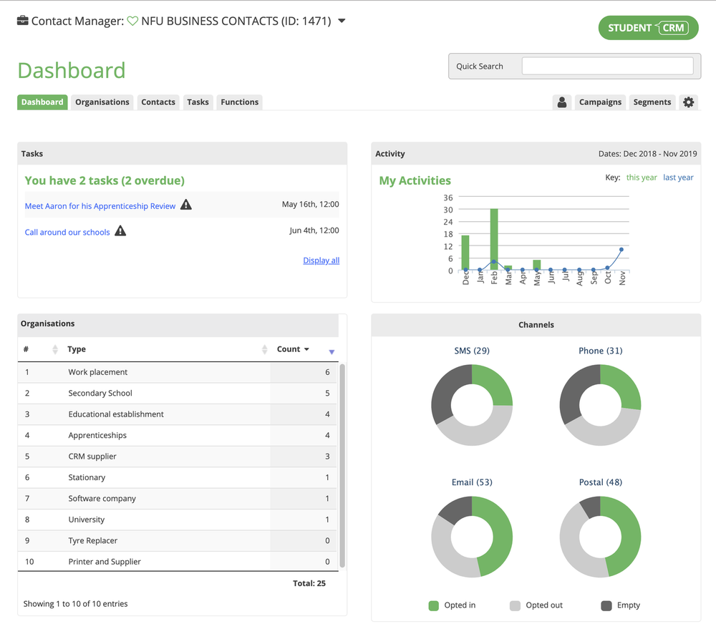Select the Tyre Replacer row
Viewport: 716px width, 629px height.
[177, 540]
